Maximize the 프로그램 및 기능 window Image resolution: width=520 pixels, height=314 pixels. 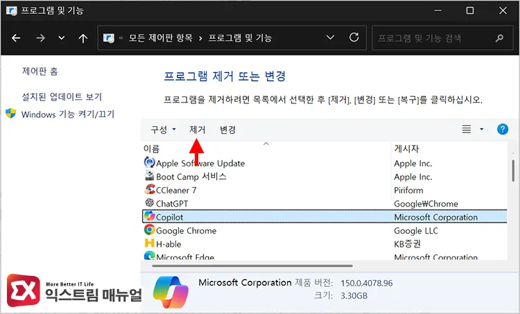469,10
